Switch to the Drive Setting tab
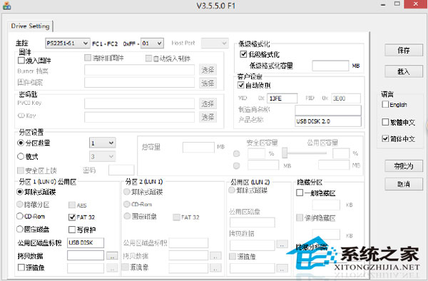The width and height of the screenshot is (428, 281). click(30, 26)
